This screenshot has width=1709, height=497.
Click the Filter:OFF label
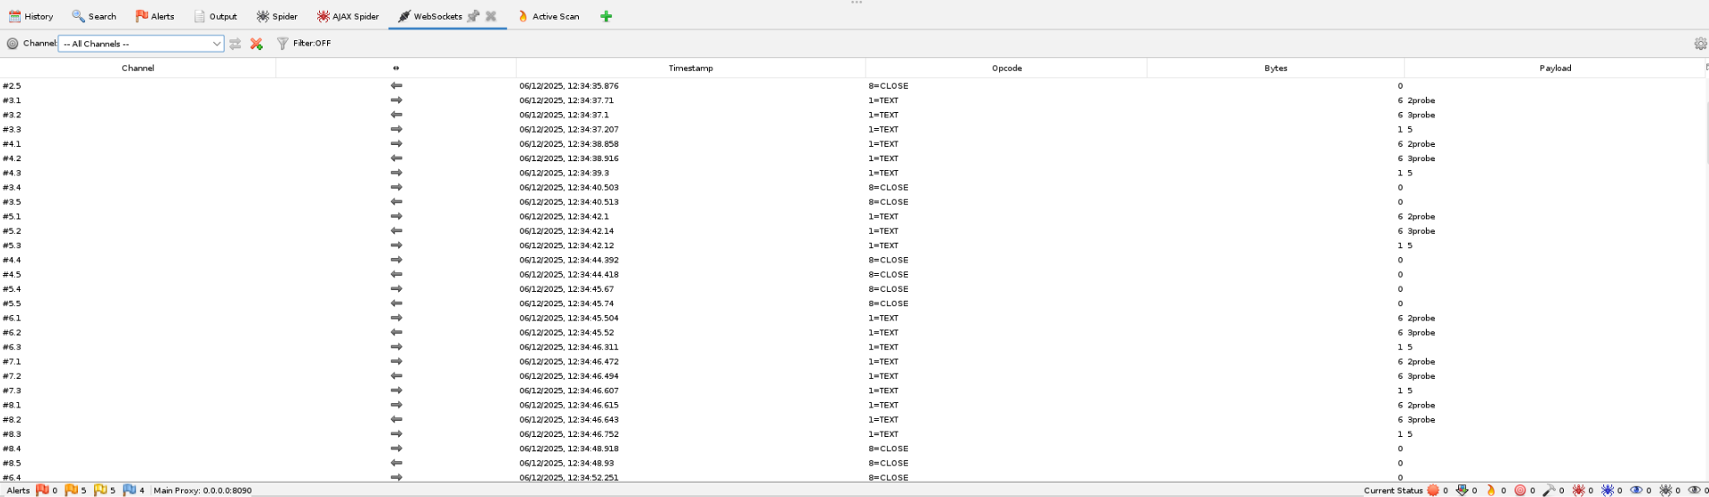point(312,43)
